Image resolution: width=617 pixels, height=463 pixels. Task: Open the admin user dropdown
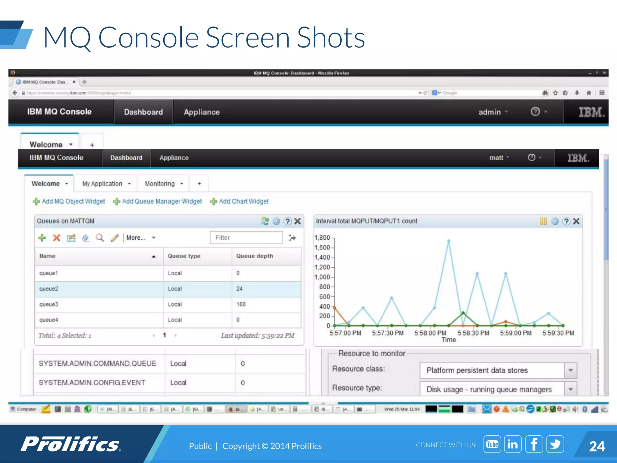pos(493,112)
